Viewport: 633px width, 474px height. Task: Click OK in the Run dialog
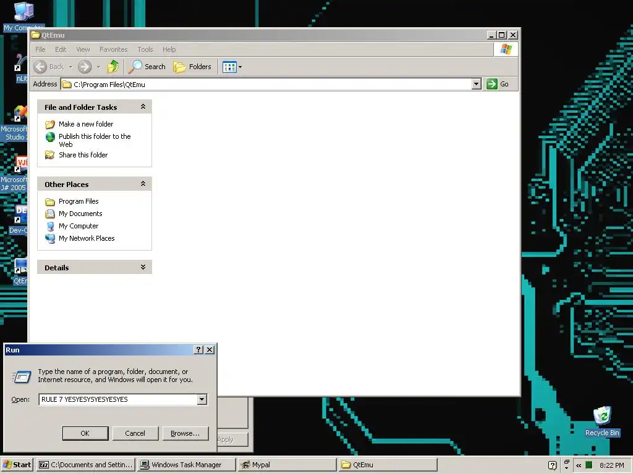pos(85,433)
